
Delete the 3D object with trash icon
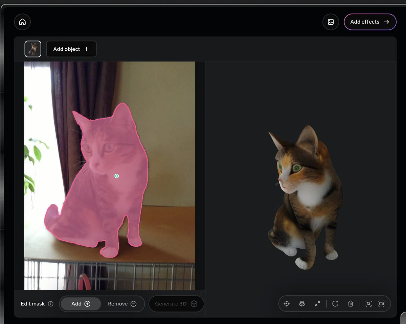tap(351, 304)
